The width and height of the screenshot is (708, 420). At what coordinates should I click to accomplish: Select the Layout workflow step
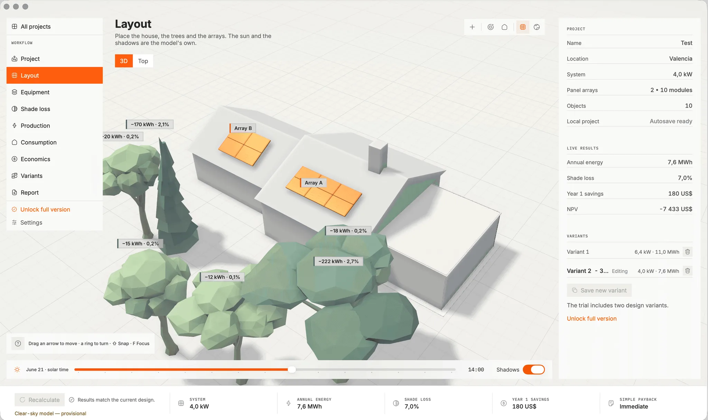pyautogui.click(x=55, y=75)
